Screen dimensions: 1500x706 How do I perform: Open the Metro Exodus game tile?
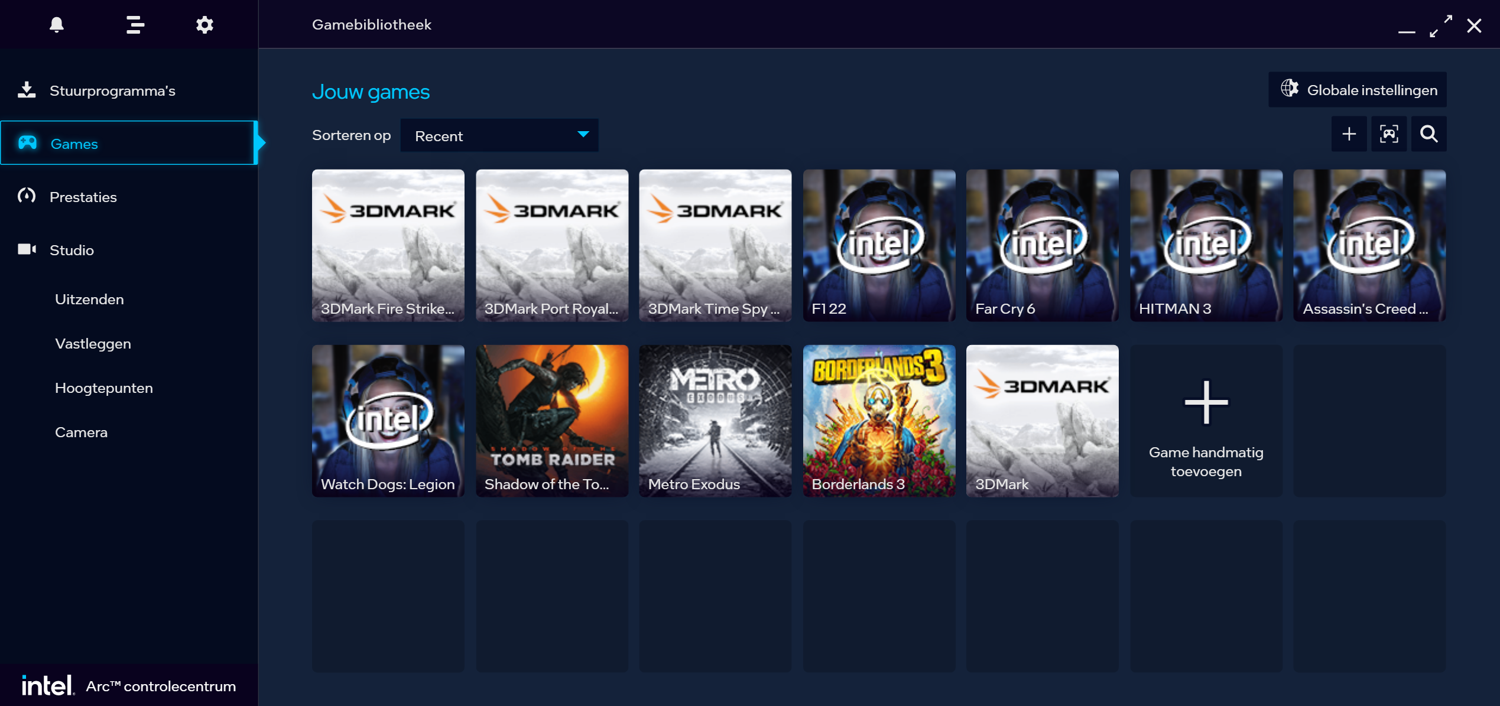pyautogui.click(x=715, y=421)
